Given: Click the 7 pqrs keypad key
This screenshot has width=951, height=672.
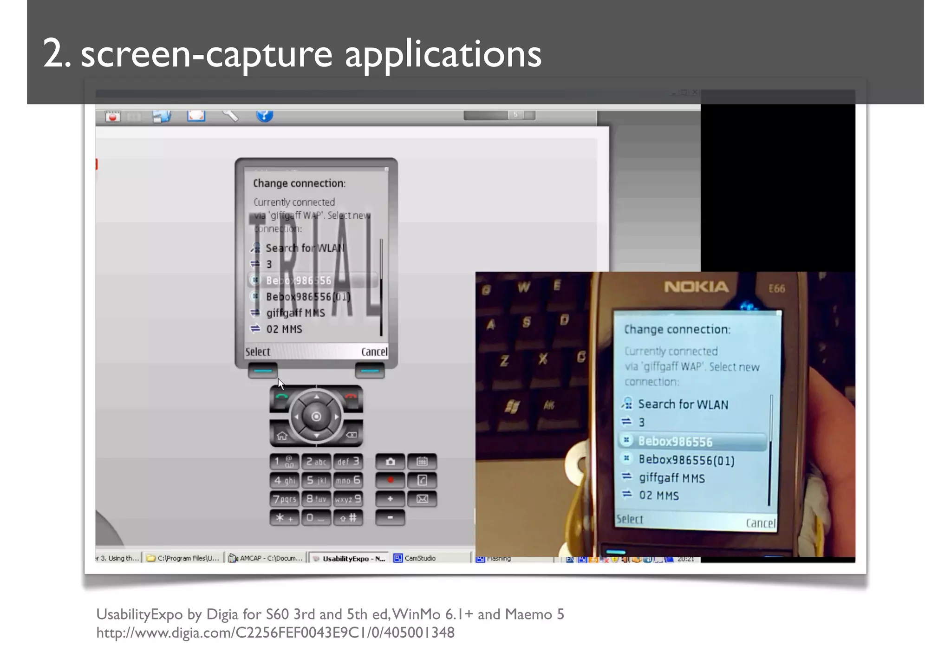Looking at the screenshot, I should [x=284, y=499].
